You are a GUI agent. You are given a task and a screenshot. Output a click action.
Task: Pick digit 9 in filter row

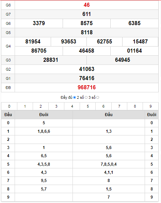point(150,106)
